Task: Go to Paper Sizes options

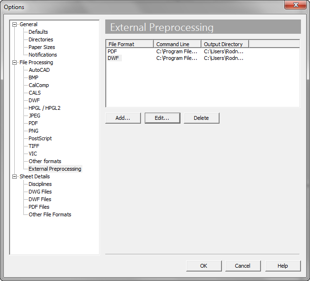Action: pyautogui.click(x=42, y=47)
